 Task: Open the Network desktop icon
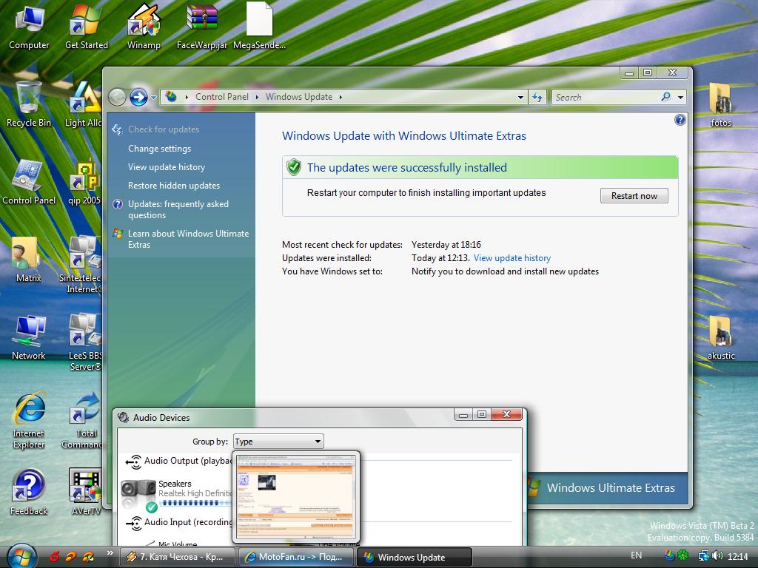click(29, 337)
